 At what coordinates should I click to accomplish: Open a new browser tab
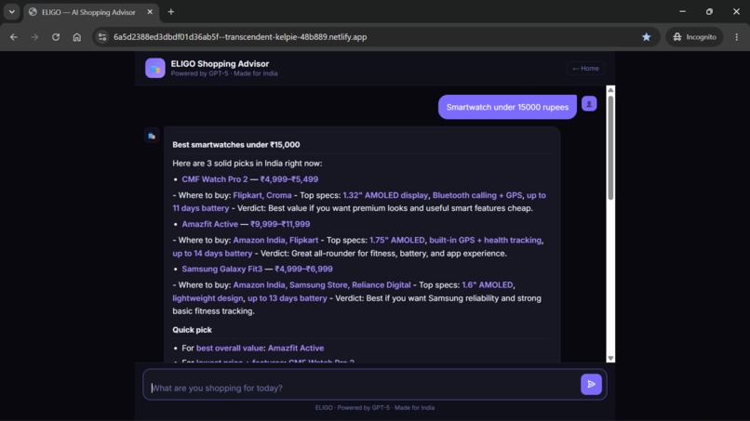(171, 12)
